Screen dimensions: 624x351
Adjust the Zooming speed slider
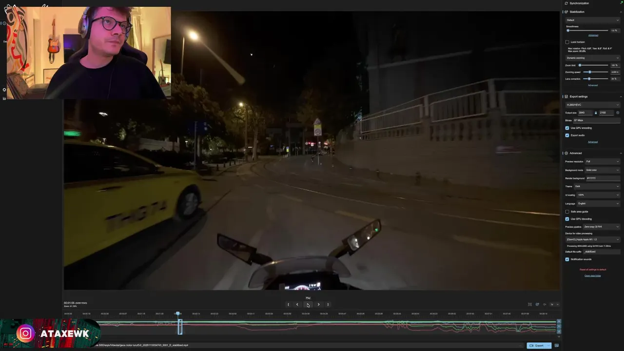click(596, 72)
